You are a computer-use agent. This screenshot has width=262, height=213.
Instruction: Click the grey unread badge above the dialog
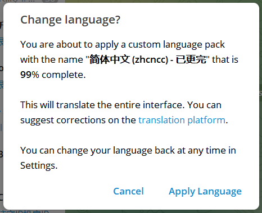coord(49,1)
